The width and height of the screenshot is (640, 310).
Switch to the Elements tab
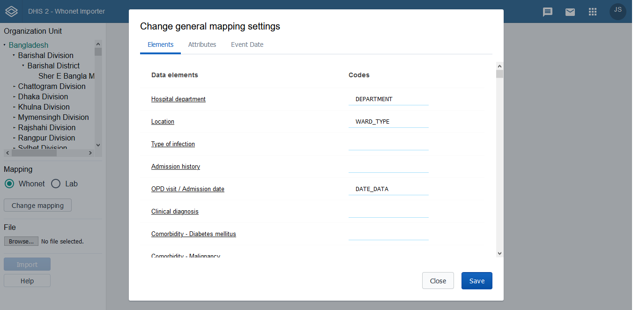click(160, 45)
